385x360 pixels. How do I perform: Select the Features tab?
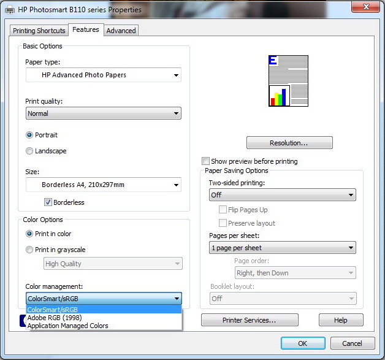coord(86,29)
